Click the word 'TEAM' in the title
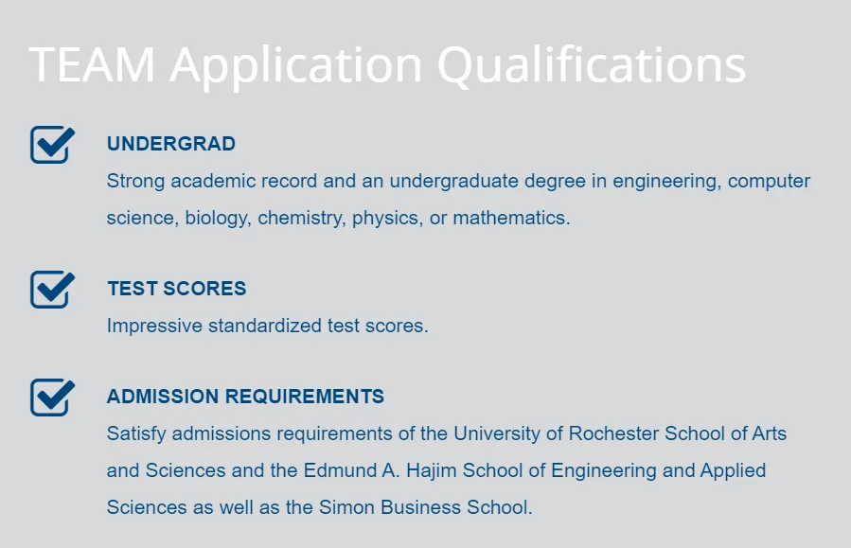The image size is (851, 548). pos(92,64)
